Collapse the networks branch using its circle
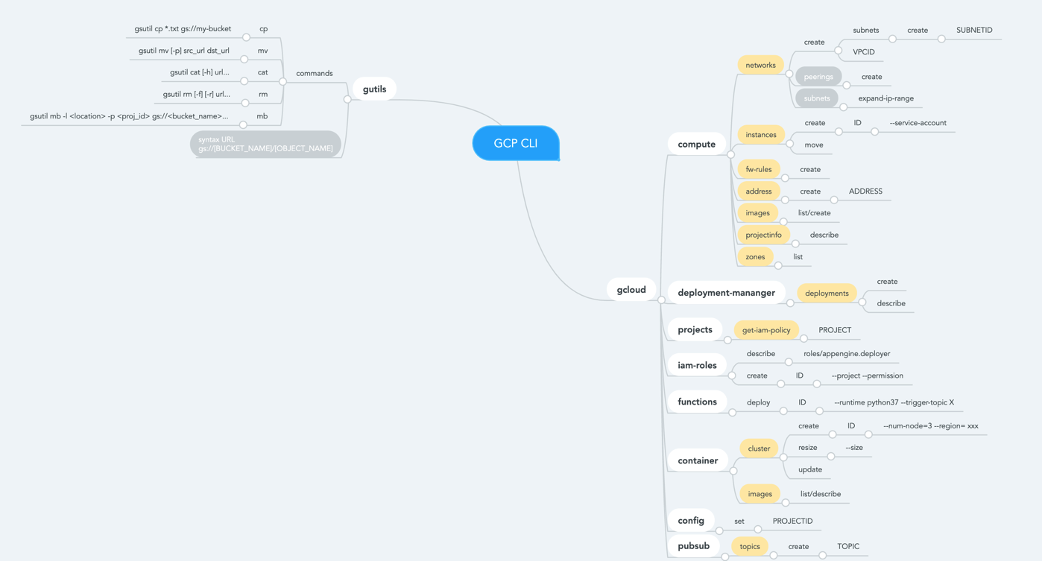 coord(789,74)
